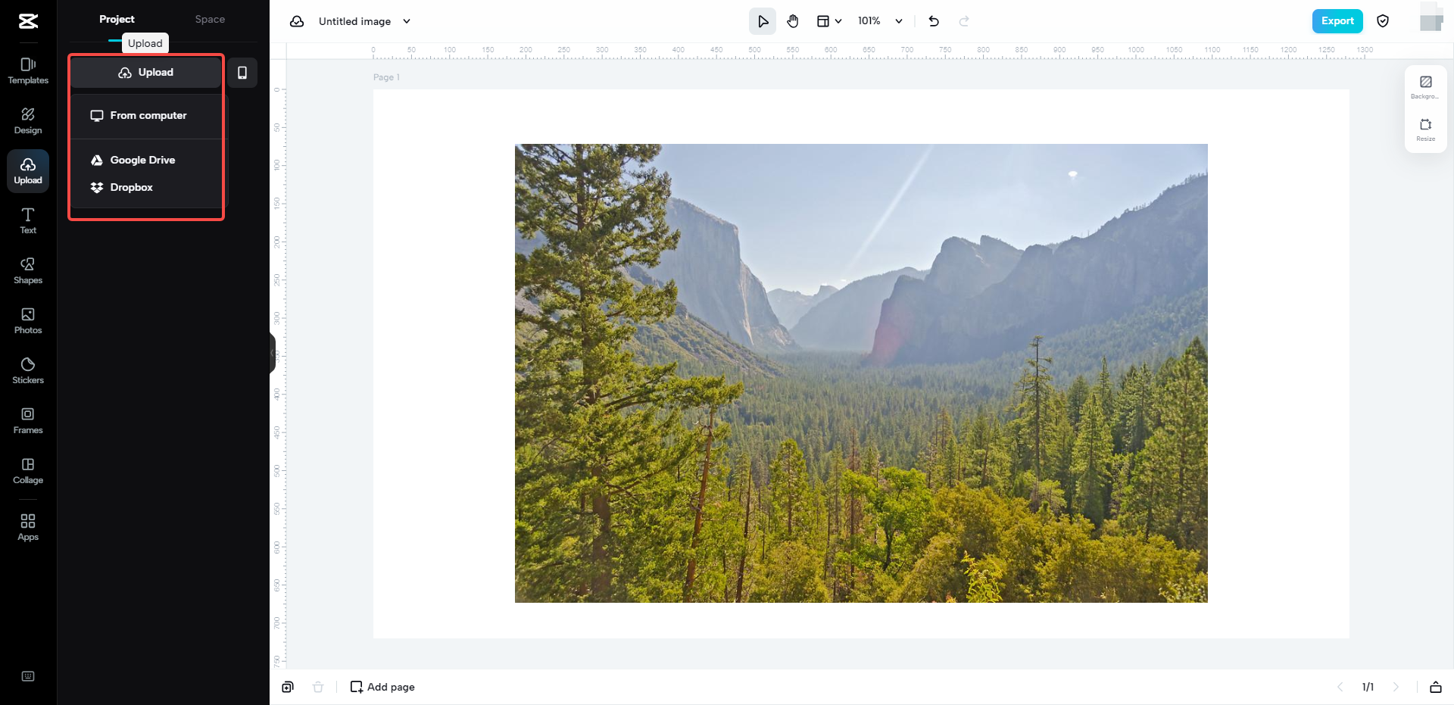The height and width of the screenshot is (705, 1454).
Task: Redo the last action
Action: (x=964, y=21)
